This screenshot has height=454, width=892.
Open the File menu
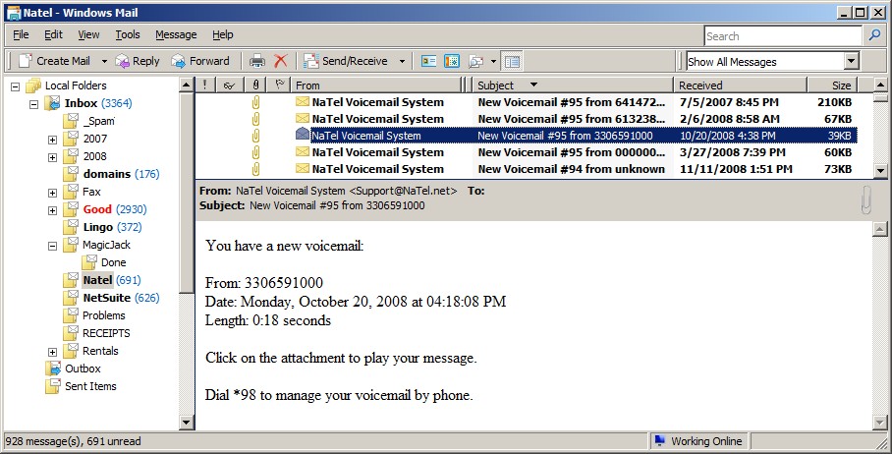pos(21,34)
